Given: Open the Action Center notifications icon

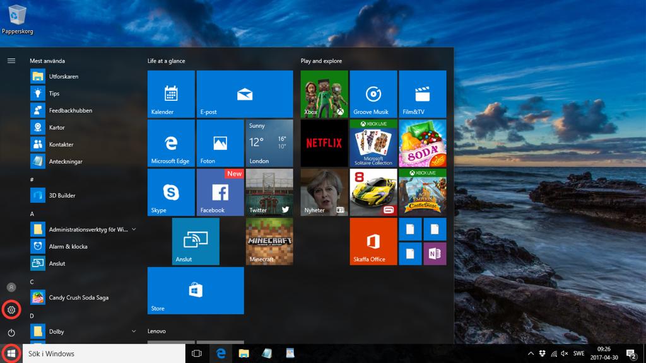Looking at the screenshot, I should pos(631,354).
